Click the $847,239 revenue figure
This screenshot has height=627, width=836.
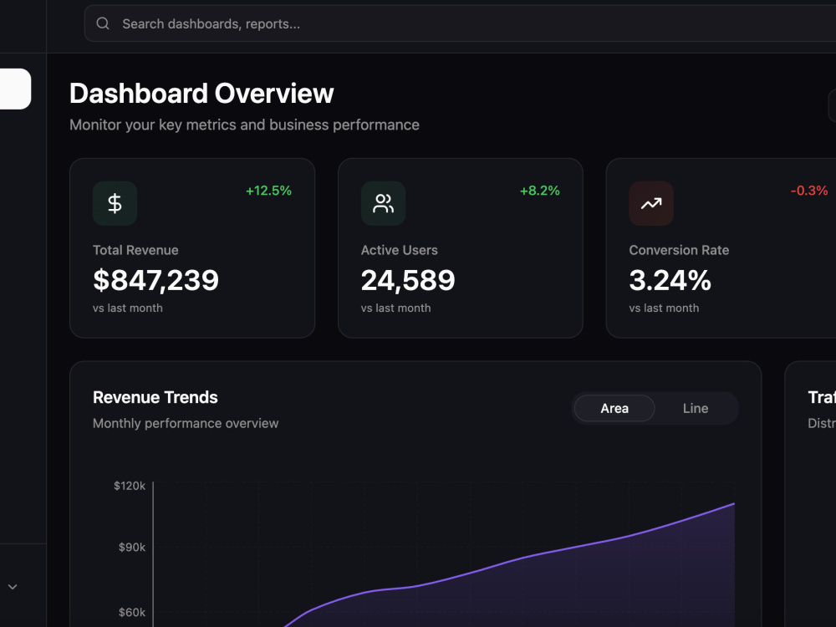point(155,280)
